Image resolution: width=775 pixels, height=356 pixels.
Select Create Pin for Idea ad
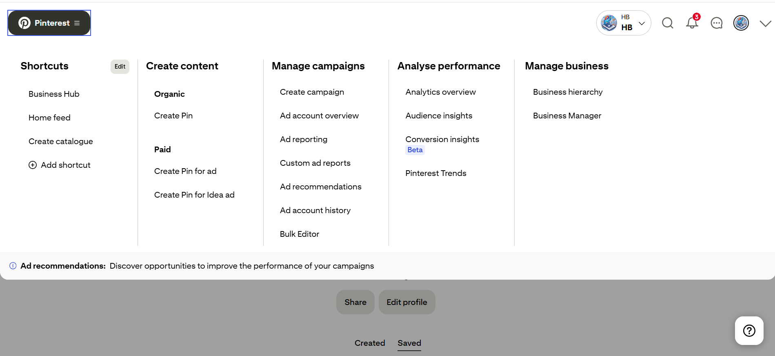[x=194, y=195]
